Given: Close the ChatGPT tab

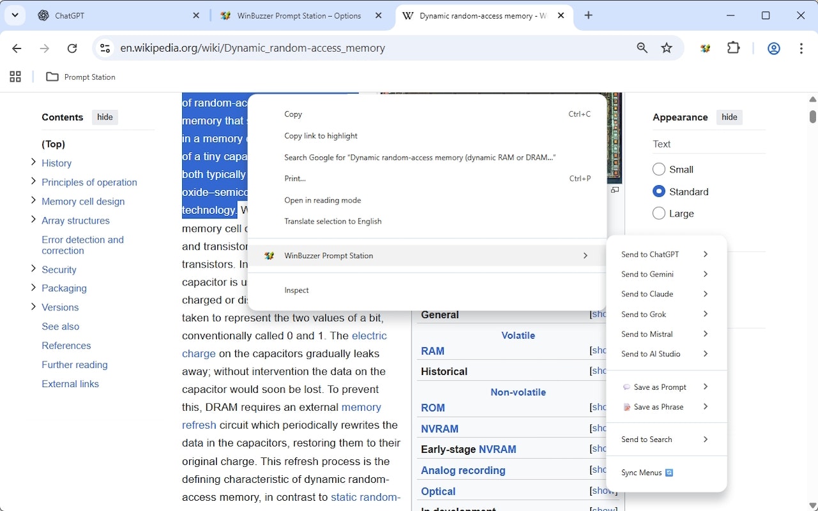Looking at the screenshot, I should [196, 15].
